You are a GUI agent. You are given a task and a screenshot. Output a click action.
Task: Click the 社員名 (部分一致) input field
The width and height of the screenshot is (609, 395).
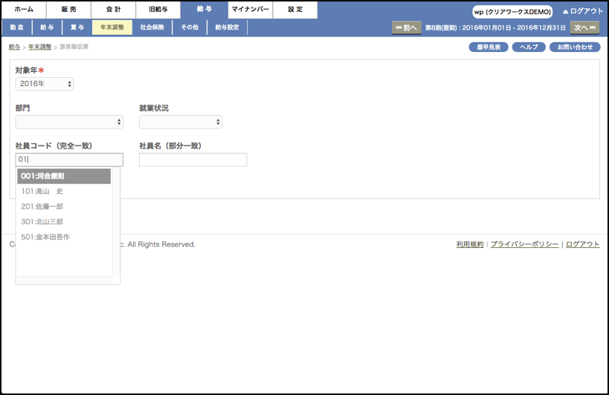[193, 160]
